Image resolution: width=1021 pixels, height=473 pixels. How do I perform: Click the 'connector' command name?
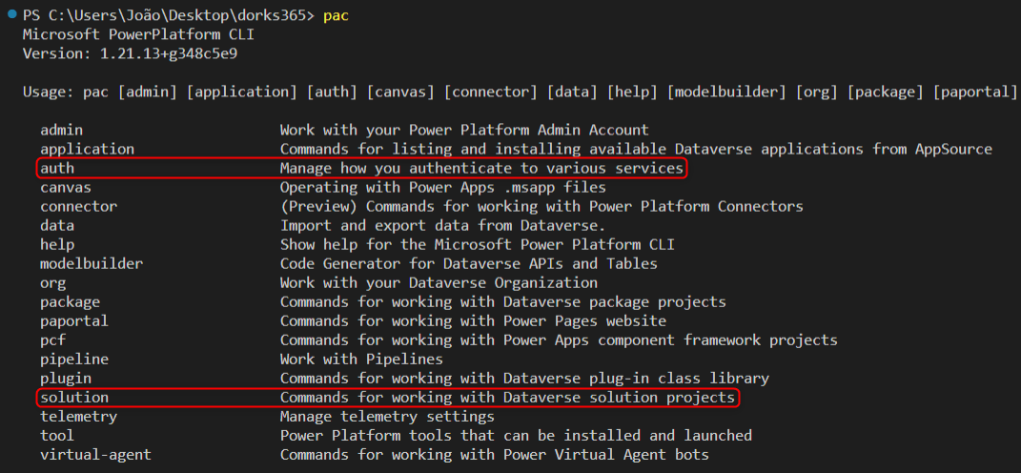click(x=79, y=207)
